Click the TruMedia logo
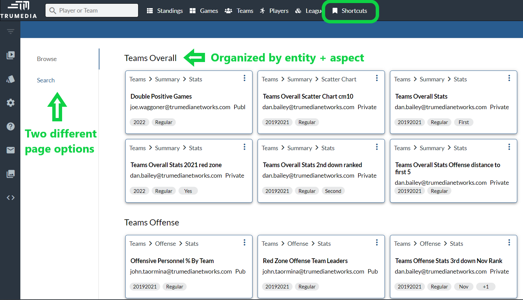The image size is (523, 300). click(x=19, y=10)
